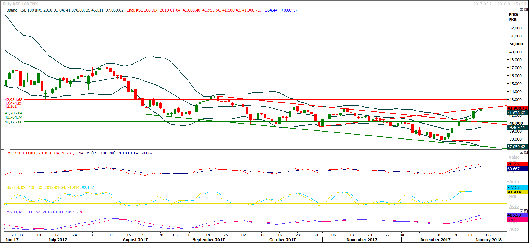Click the 42,984.68 resistance level label
Image resolution: width=529 pixels, height=243 pixels.
click(14, 100)
